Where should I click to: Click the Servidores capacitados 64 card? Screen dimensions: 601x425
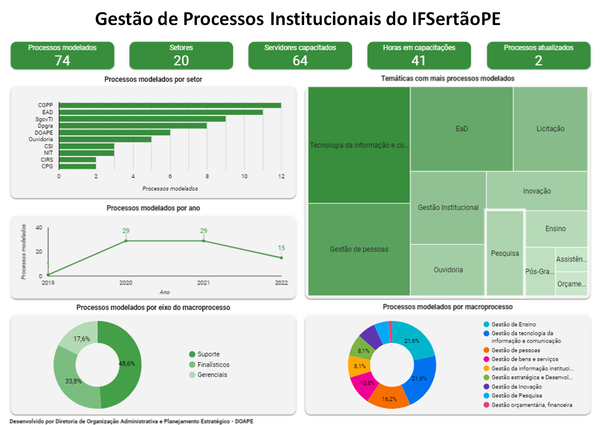coord(300,55)
